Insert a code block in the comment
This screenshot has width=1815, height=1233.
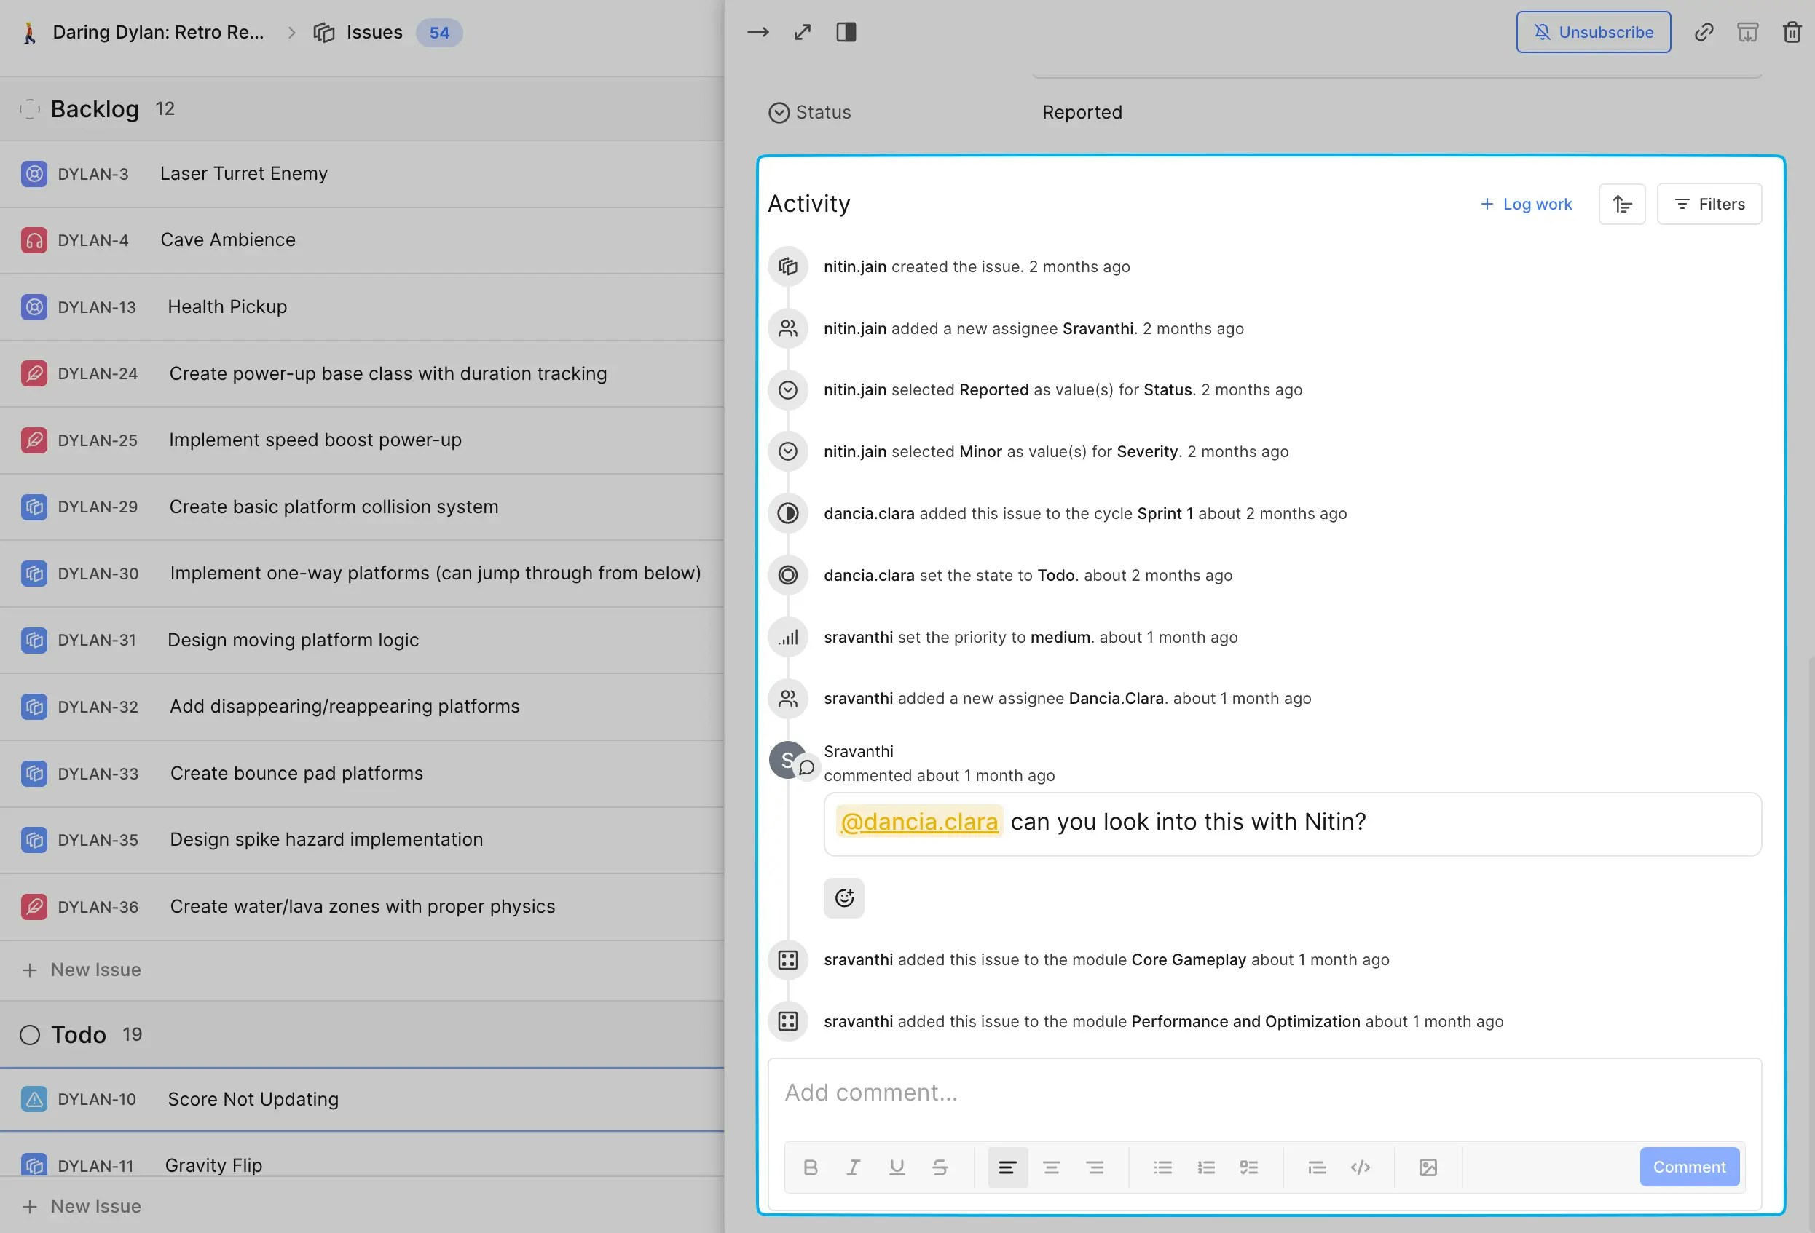tap(1361, 1167)
